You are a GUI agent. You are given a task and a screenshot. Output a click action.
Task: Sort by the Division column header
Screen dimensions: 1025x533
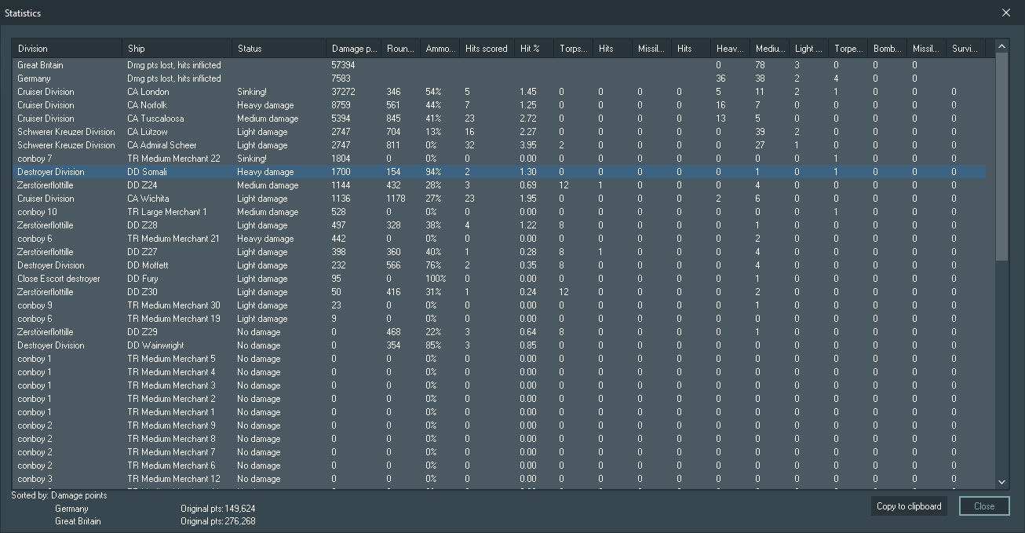click(x=67, y=49)
